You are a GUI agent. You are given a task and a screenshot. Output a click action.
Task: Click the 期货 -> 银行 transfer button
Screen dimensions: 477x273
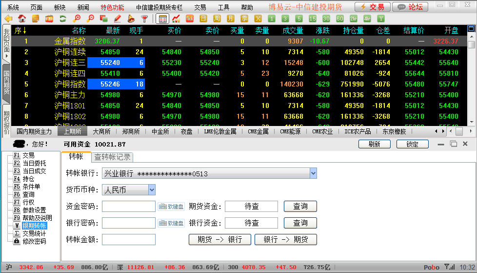pyautogui.click(x=220, y=240)
